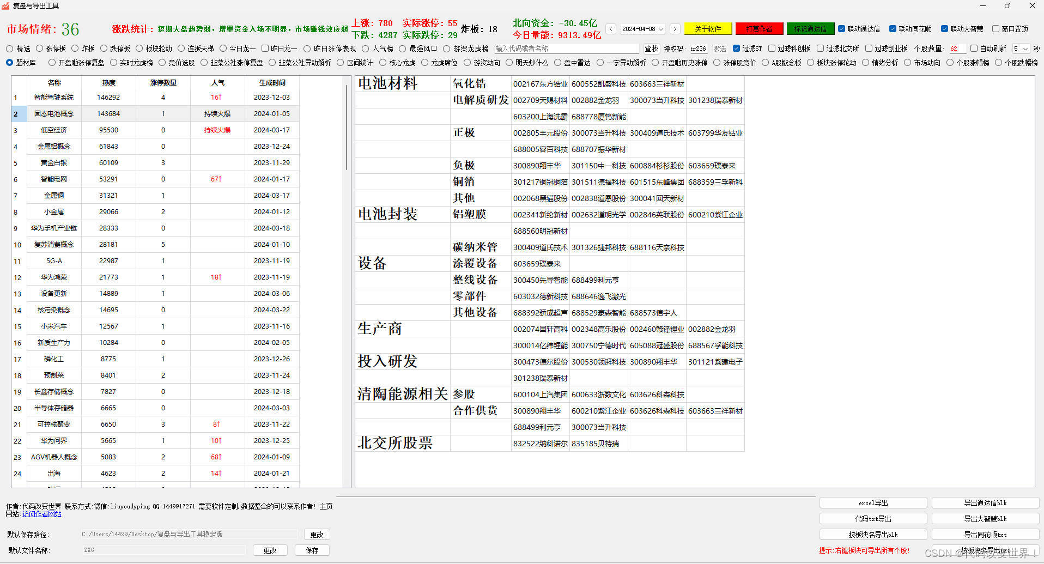Click the 更改 button next to save path
The image size is (1044, 564).
(317, 535)
